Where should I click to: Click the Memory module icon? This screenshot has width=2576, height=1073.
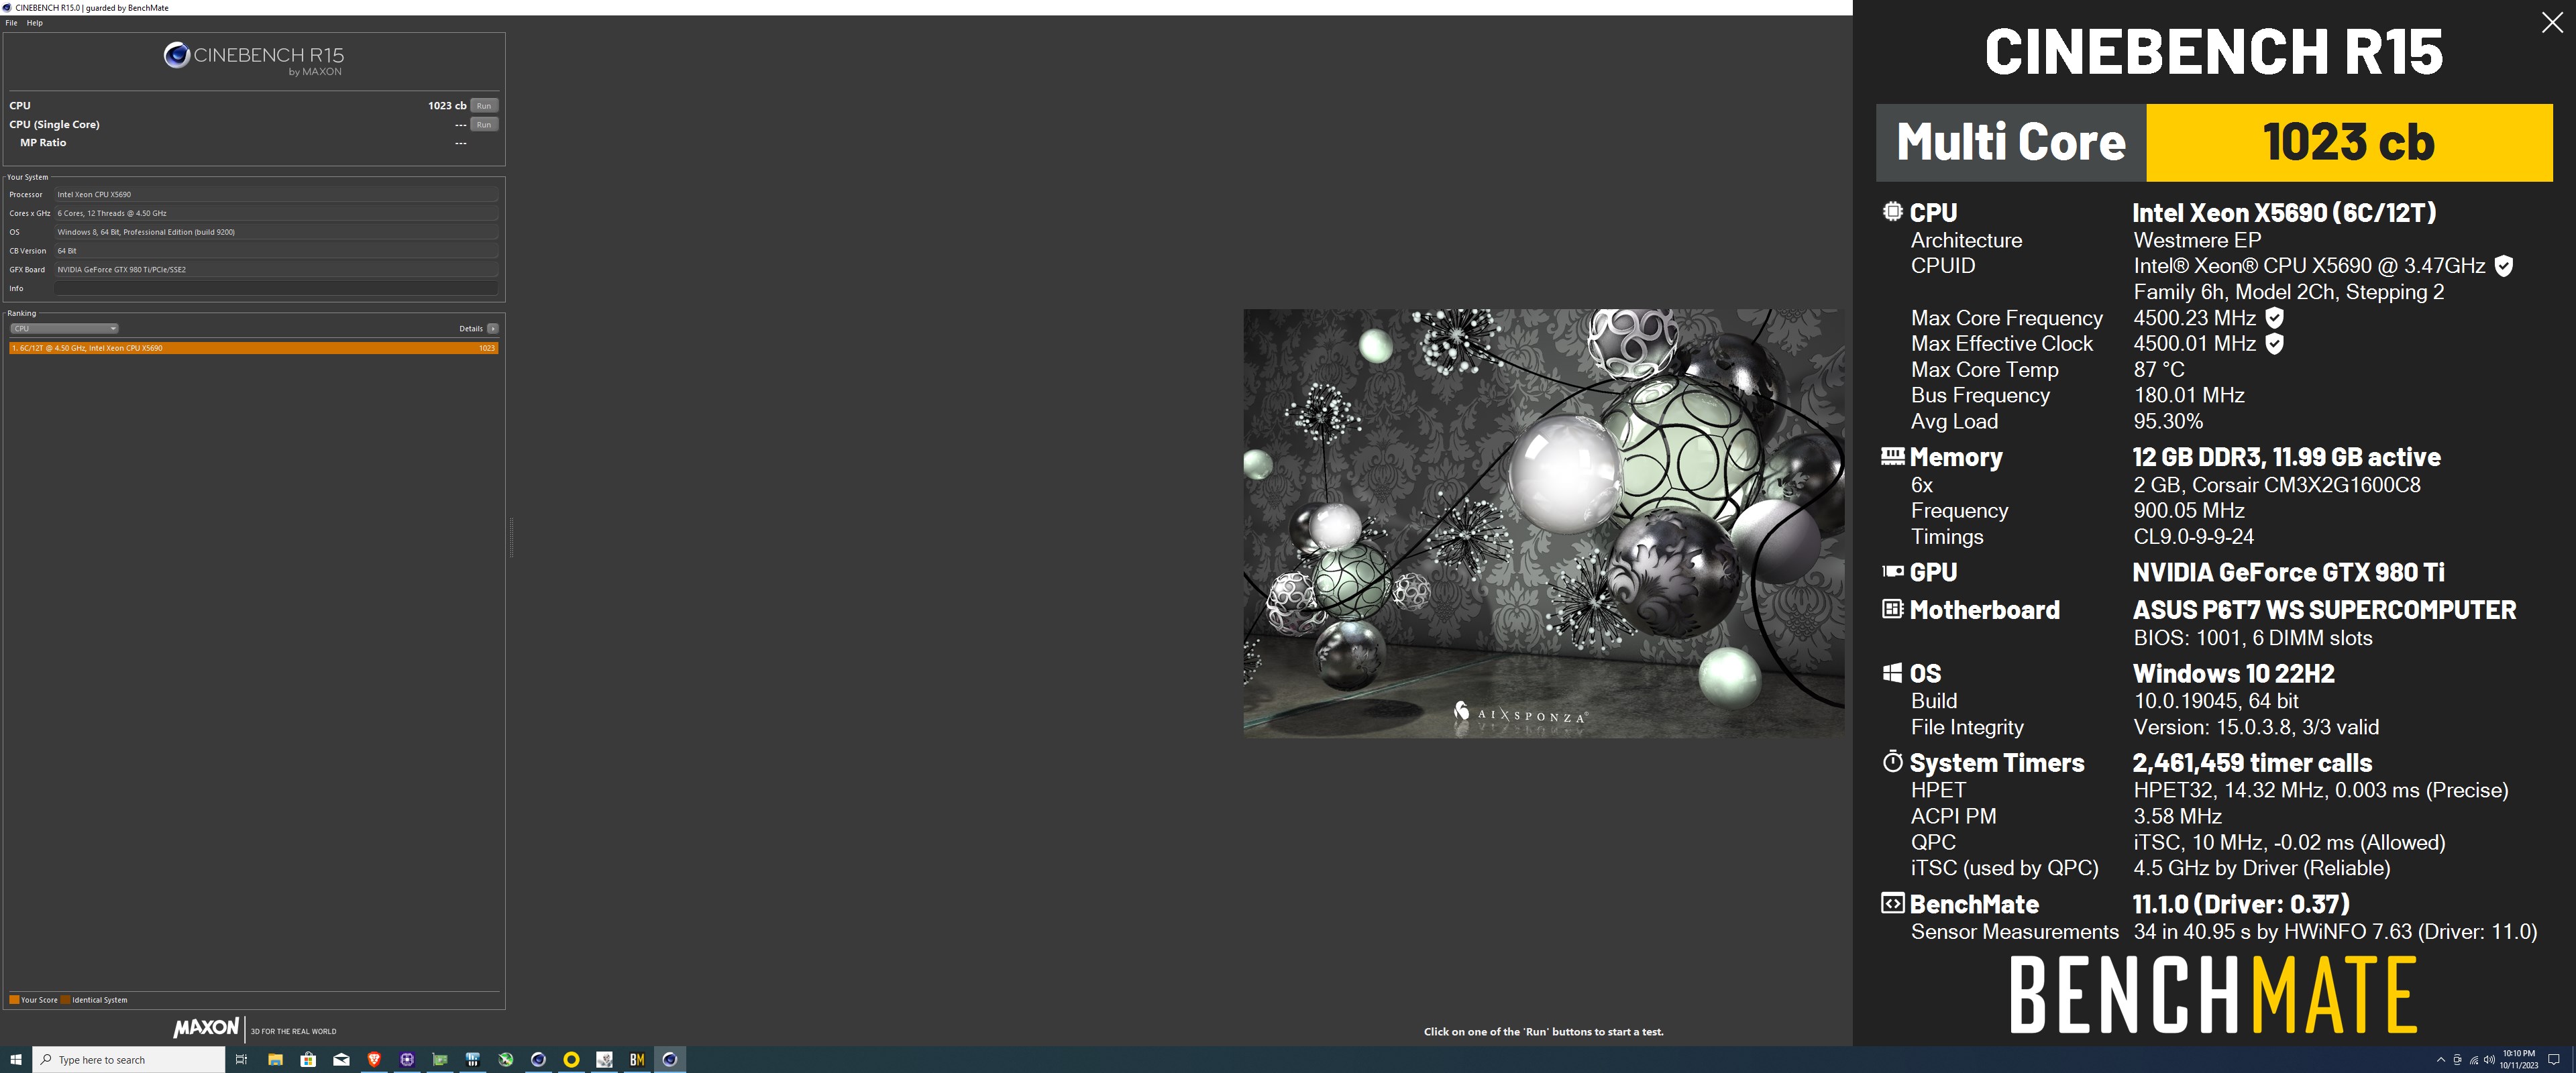[1892, 456]
